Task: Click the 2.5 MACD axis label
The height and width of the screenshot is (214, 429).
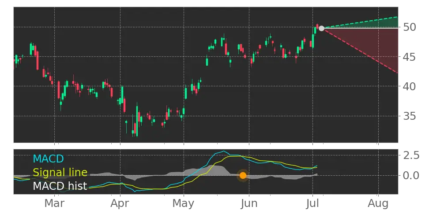Action: point(411,155)
